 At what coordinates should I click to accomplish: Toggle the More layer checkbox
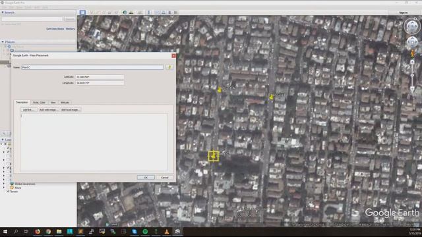(x=8, y=188)
